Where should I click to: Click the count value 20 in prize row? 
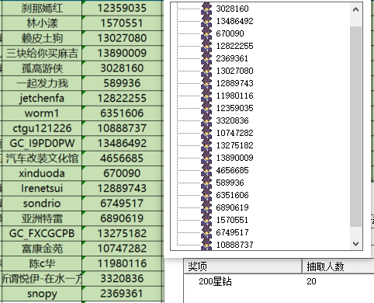[311, 281]
